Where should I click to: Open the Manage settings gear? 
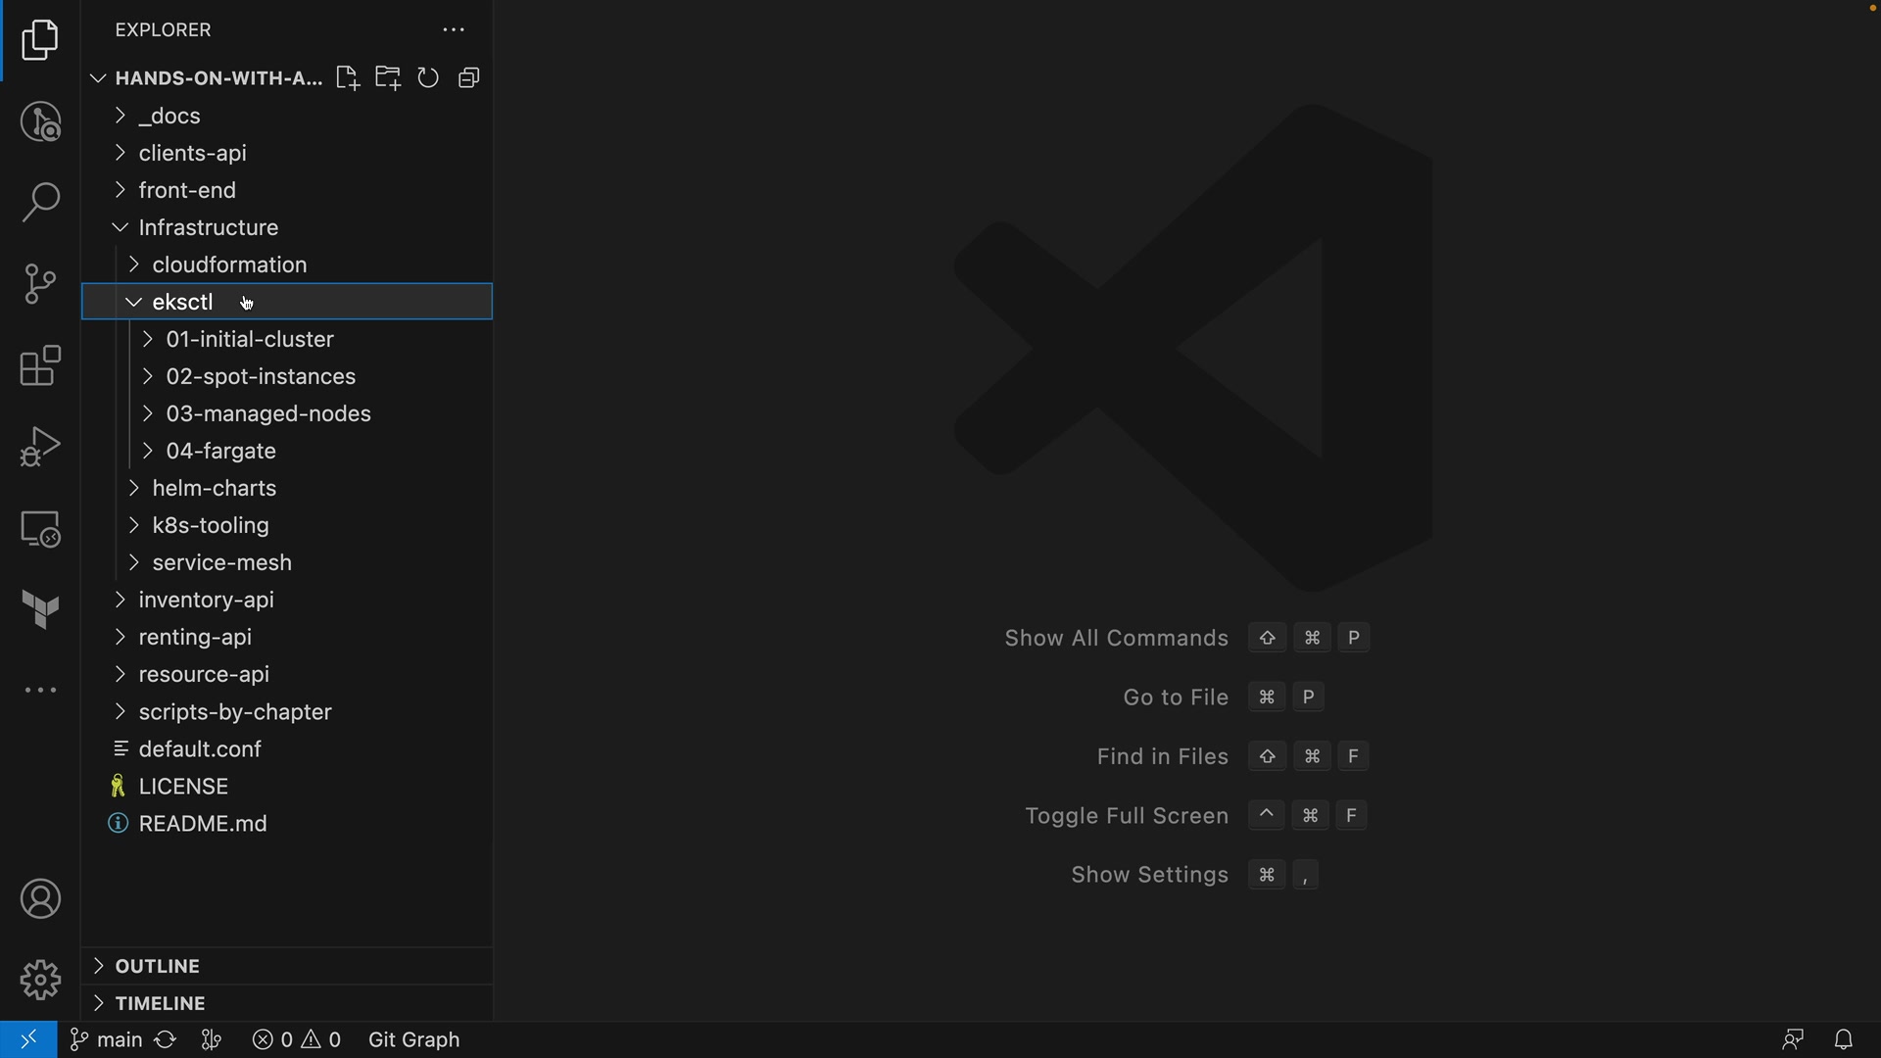click(x=40, y=980)
